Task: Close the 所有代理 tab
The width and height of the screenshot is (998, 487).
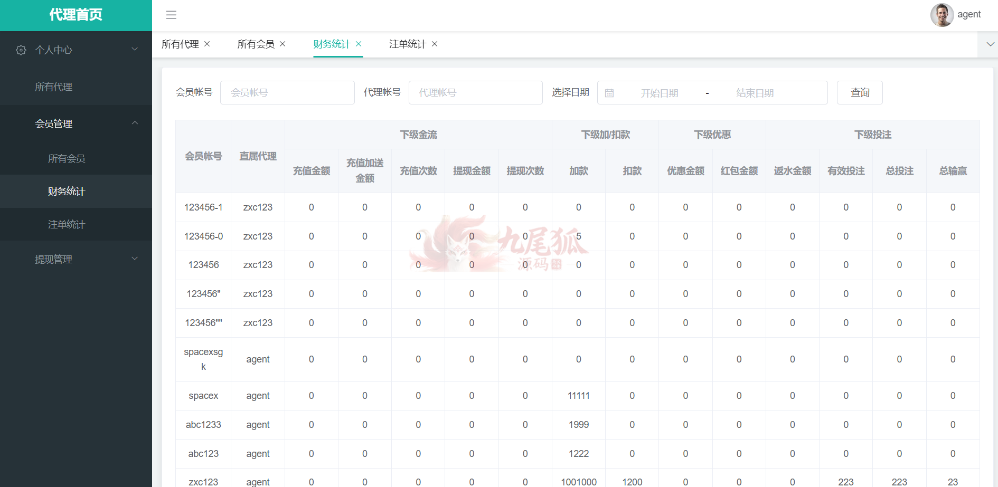Action: click(x=207, y=44)
